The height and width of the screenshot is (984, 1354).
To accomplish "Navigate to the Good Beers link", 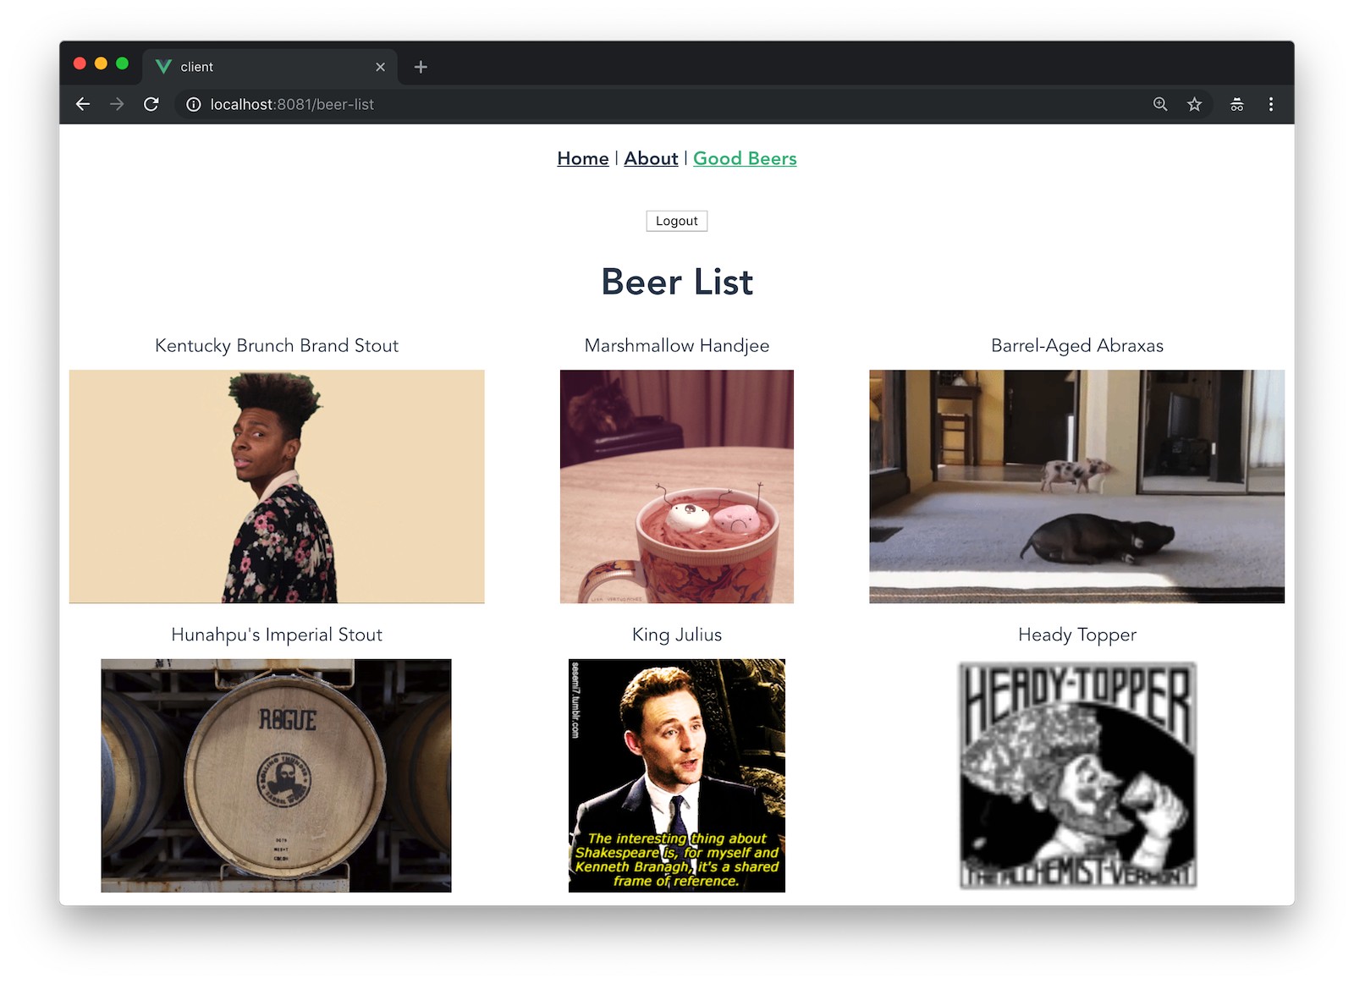I will pyautogui.click(x=745, y=158).
